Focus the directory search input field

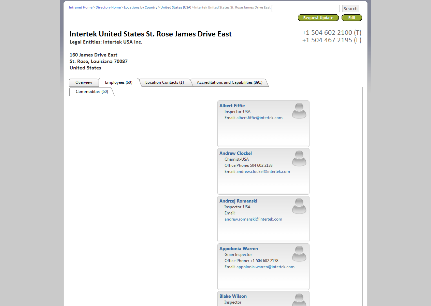305,9
